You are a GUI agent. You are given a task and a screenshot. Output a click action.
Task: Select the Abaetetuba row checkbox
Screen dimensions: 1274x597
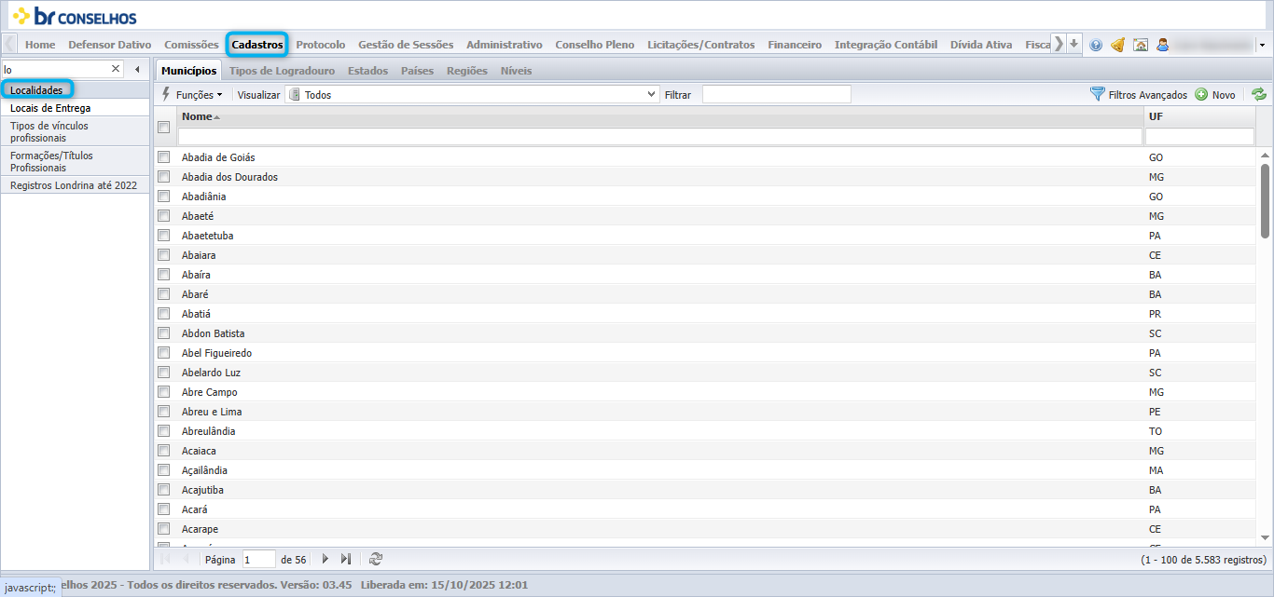(x=164, y=236)
